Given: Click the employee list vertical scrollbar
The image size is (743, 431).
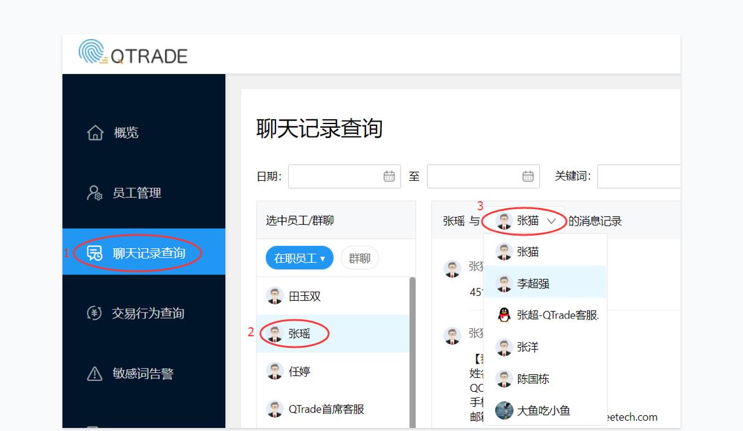Looking at the screenshot, I should [412, 353].
